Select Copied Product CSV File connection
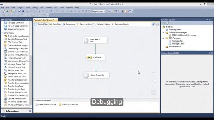 pyautogui.click(x=46, y=104)
